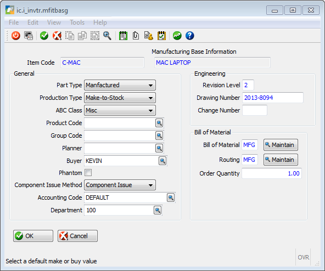Open the View menu
The width and height of the screenshot is (325, 271).
54,22
